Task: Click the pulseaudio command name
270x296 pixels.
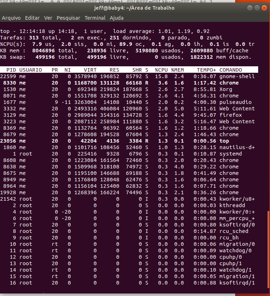Action: pyautogui.click(x=236, y=102)
